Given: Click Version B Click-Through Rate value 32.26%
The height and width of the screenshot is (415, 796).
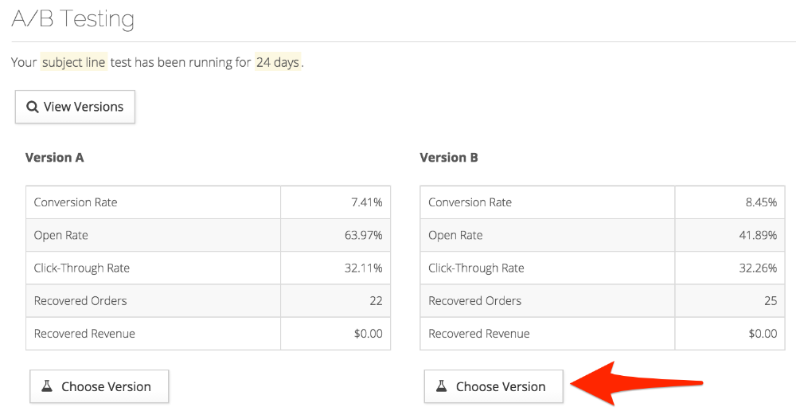Looking at the screenshot, I should point(758,268).
